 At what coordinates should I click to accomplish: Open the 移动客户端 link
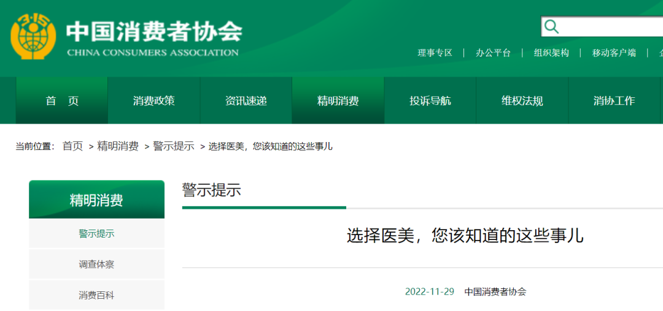pos(614,53)
